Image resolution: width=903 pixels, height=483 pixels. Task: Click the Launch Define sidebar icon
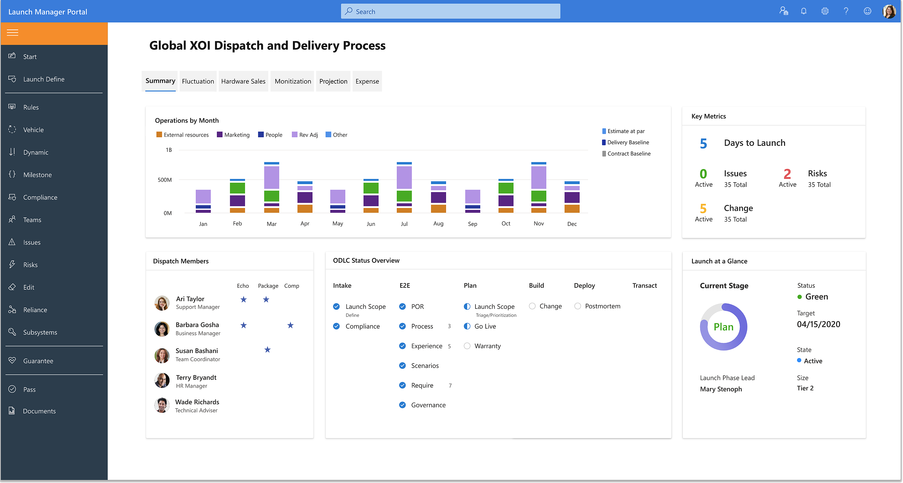pyautogui.click(x=12, y=79)
